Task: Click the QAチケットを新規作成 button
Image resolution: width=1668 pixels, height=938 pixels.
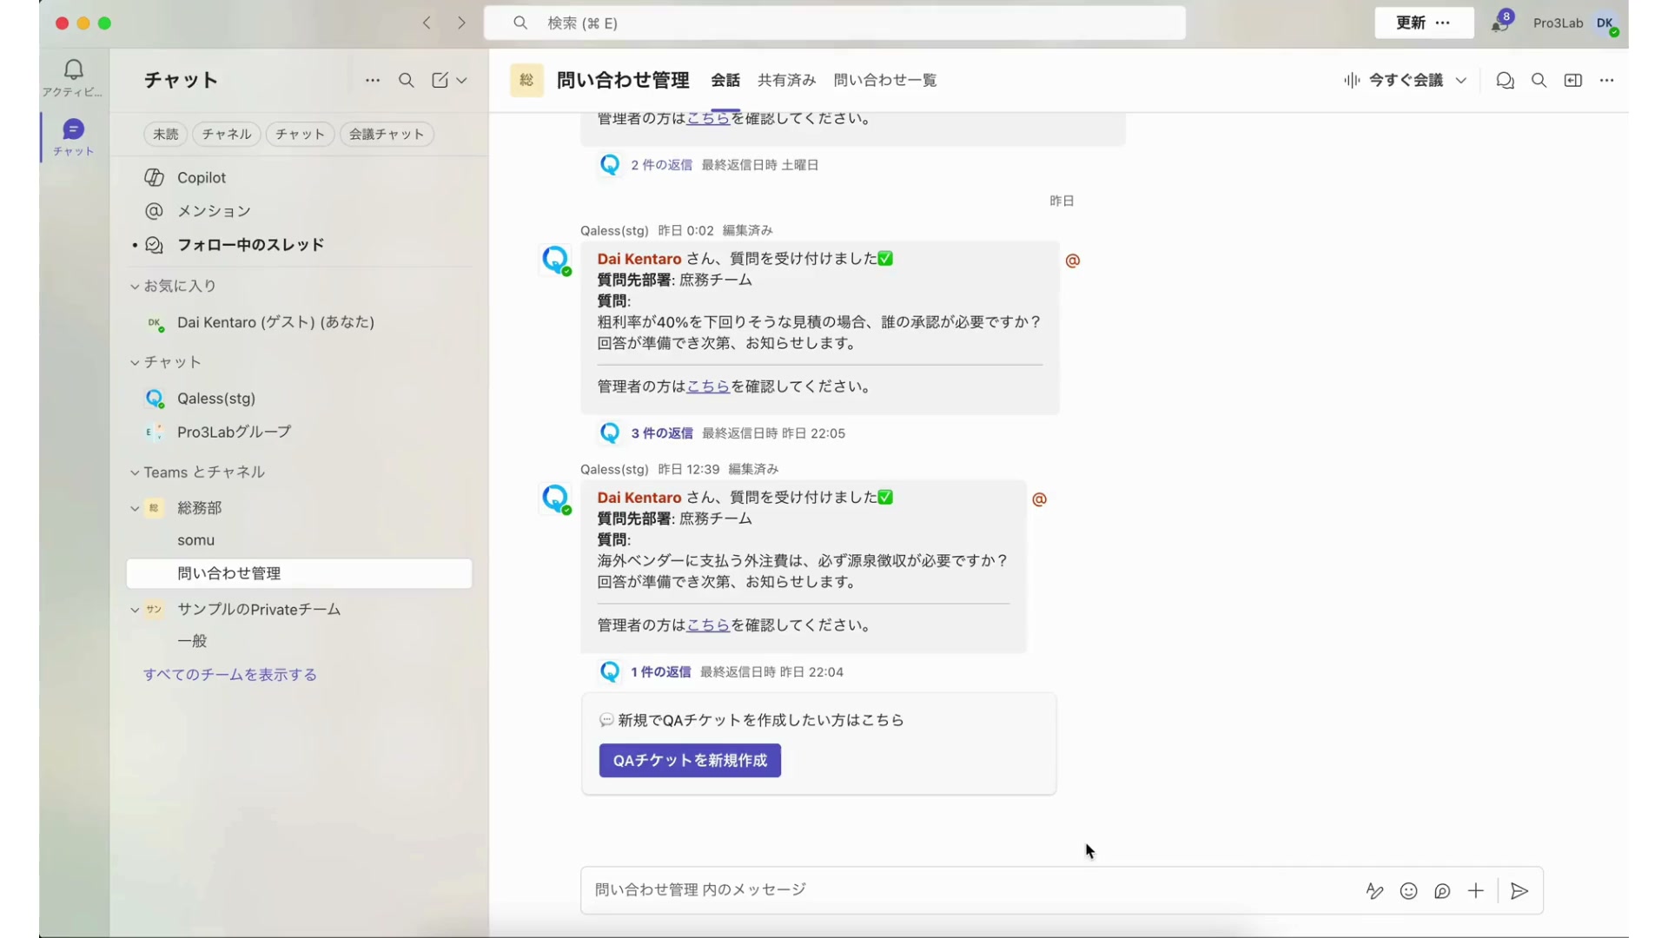Action: click(690, 761)
